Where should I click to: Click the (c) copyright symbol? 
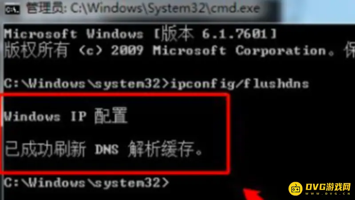[x=91, y=51]
